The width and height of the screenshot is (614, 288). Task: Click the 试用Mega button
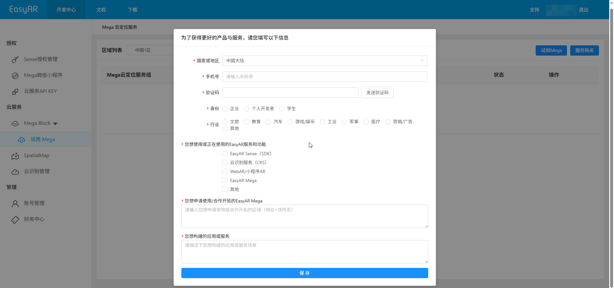point(551,50)
